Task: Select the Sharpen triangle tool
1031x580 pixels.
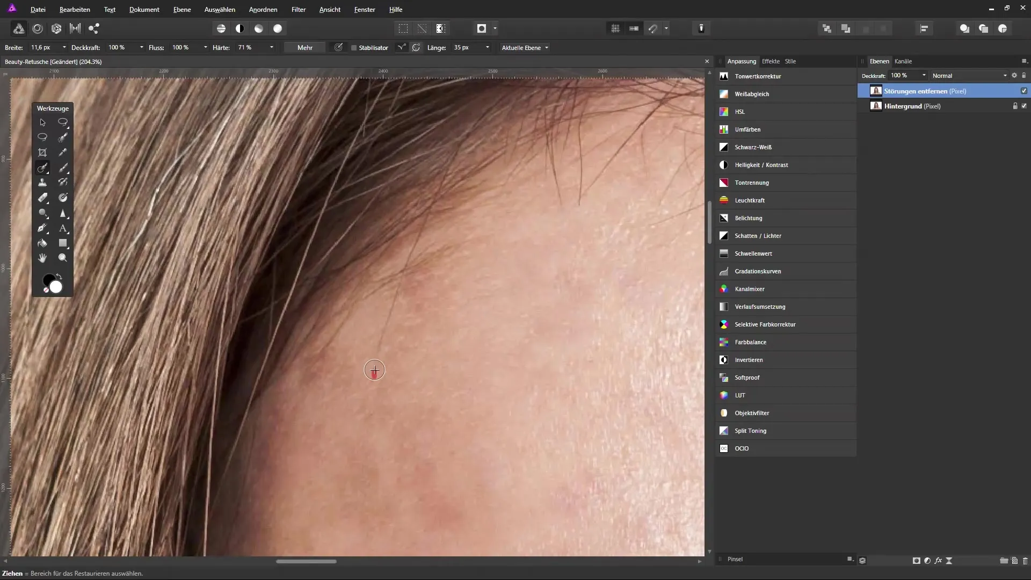Action: click(63, 213)
